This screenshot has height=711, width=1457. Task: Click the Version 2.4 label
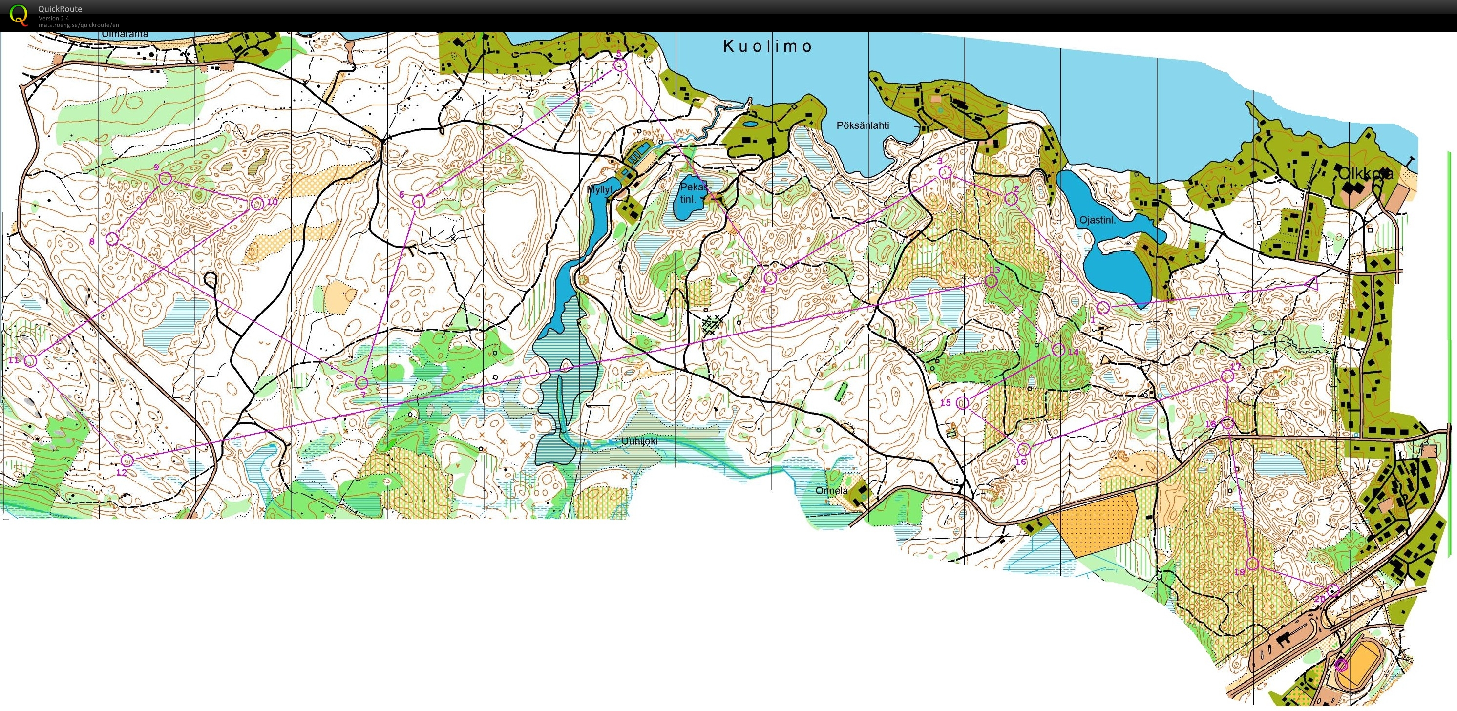point(54,18)
